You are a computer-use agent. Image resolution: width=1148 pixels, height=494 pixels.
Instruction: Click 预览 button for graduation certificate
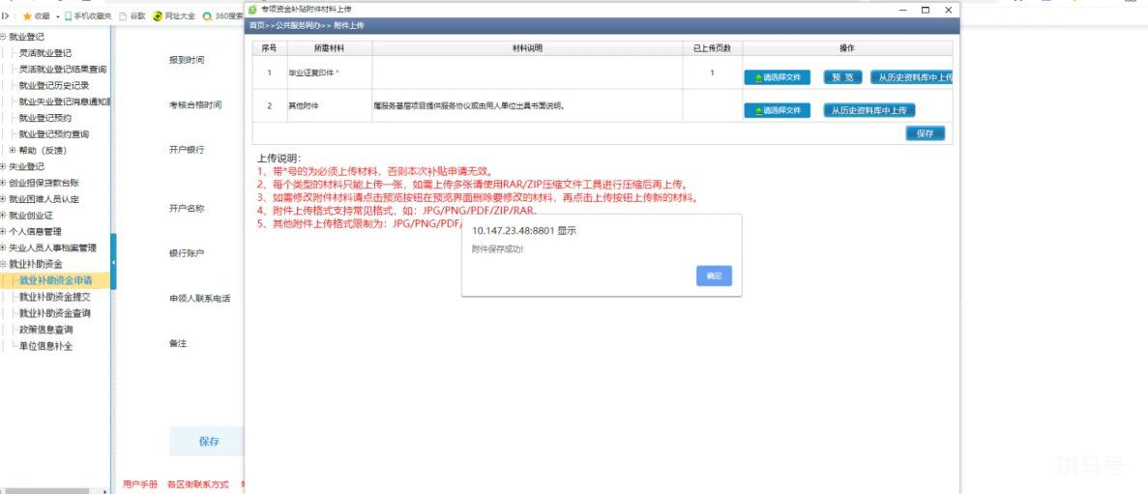842,77
